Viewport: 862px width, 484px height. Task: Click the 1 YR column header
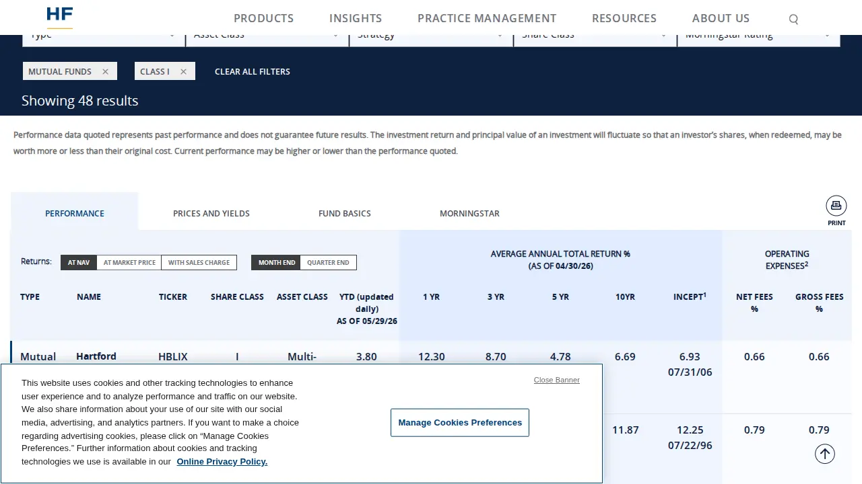click(x=431, y=296)
